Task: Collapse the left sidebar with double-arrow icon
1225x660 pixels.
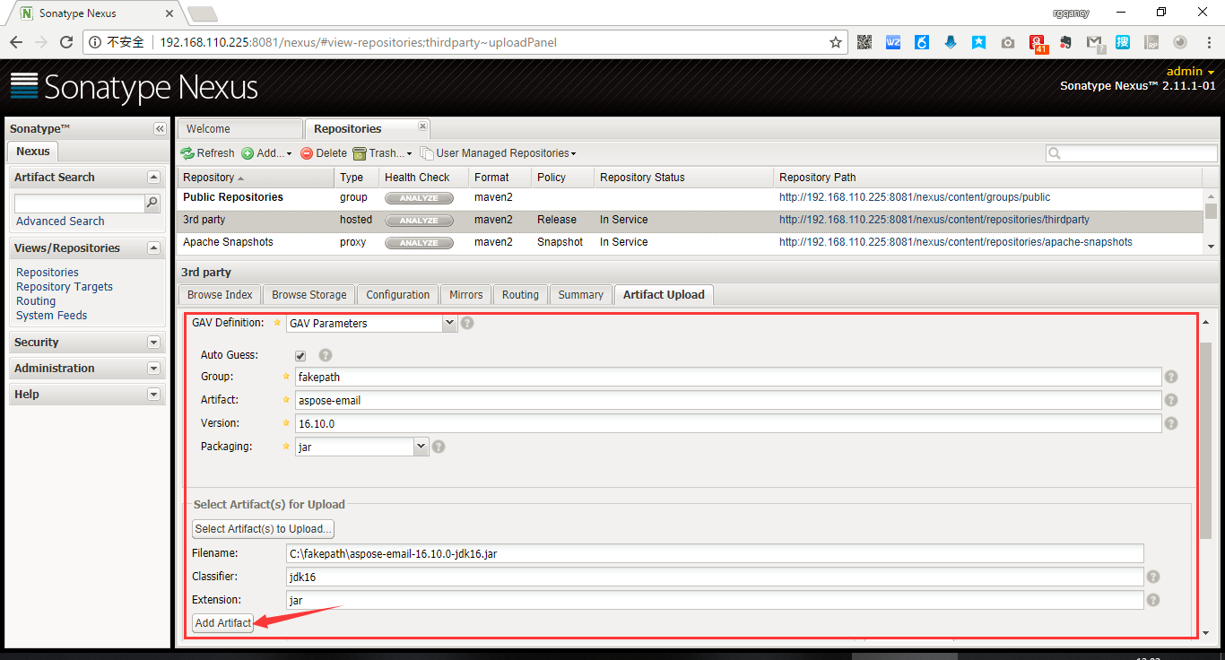Action: click(160, 129)
